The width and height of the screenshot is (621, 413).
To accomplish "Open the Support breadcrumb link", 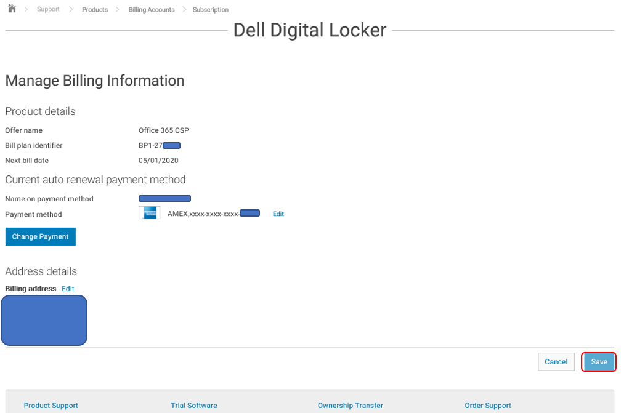I will click(x=48, y=9).
